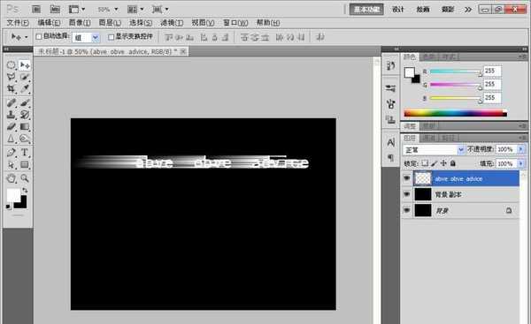Pick a color from the spectrum ramp
This screenshot has width=531, height=324.
click(x=455, y=114)
